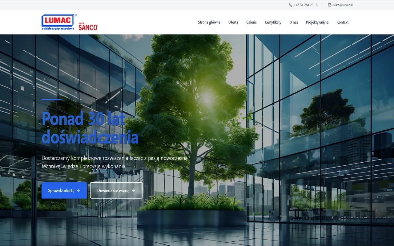Screen dimensions: 394x246
Task: Click the Sprawdź ofertę button
Action: coord(64,190)
